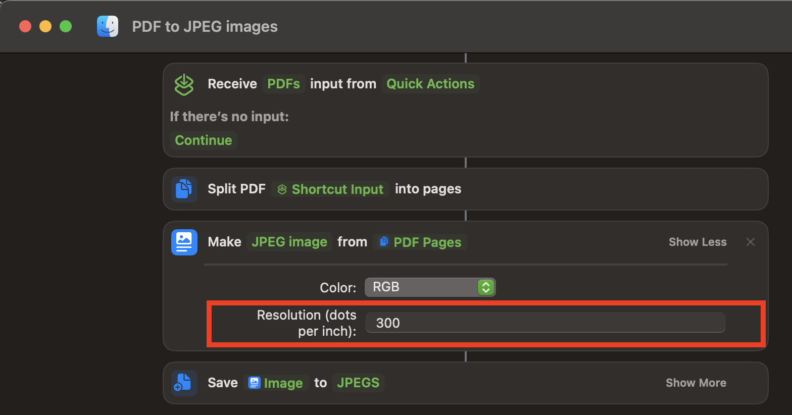Click the Save File action icon
This screenshot has height=415, width=792.
(184, 383)
